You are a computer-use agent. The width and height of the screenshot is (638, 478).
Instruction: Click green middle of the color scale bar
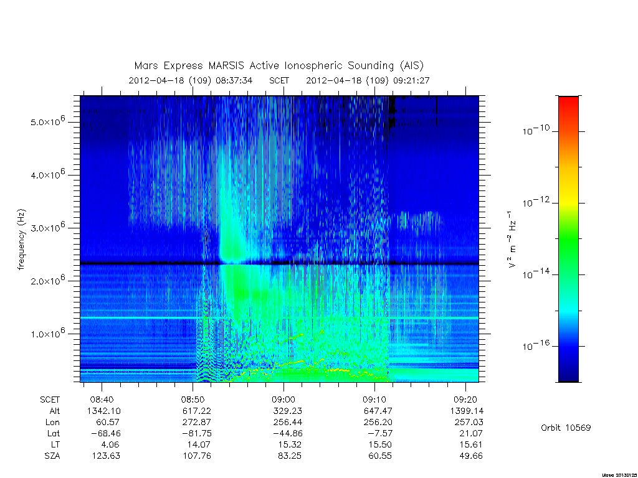coord(568,240)
